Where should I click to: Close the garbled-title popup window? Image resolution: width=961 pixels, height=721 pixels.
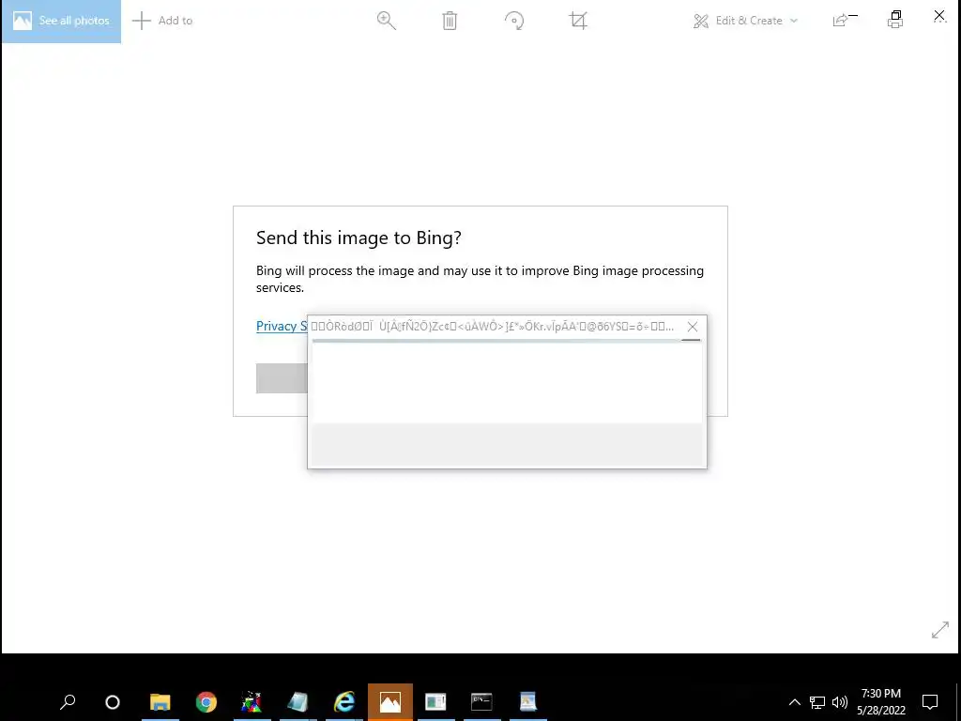tap(693, 327)
